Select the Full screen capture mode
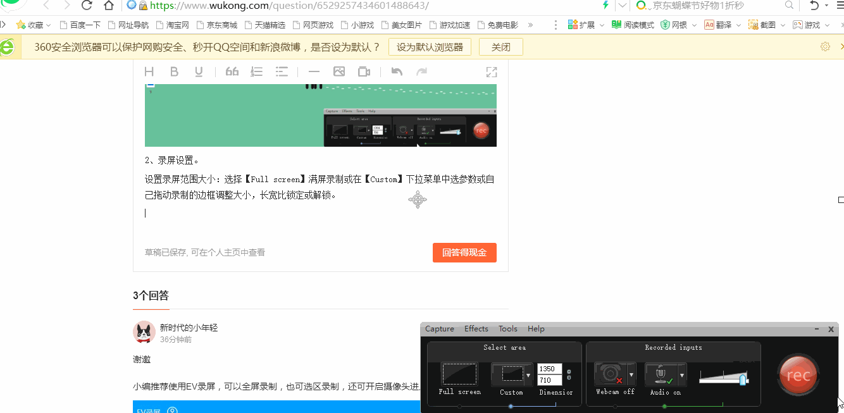 (459, 374)
